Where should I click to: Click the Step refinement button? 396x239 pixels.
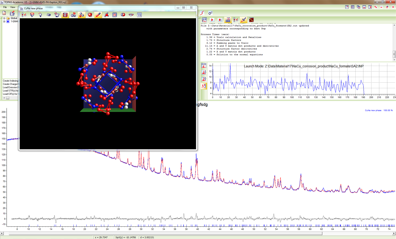point(220,20)
